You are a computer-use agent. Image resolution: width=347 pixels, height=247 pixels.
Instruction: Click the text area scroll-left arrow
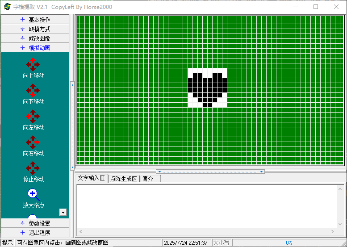[x=81, y=231]
